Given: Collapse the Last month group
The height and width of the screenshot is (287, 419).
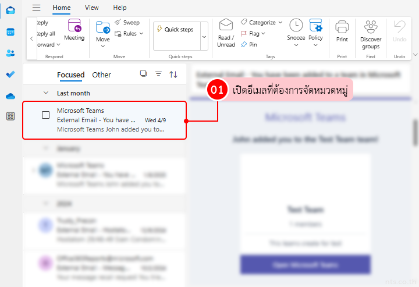Looking at the screenshot, I should click(46, 93).
